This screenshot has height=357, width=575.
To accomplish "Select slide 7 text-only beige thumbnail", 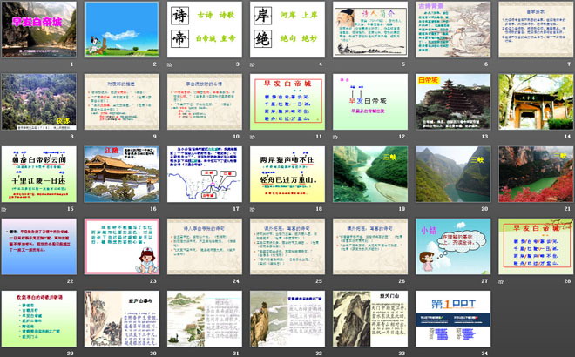I will tap(536, 30).
